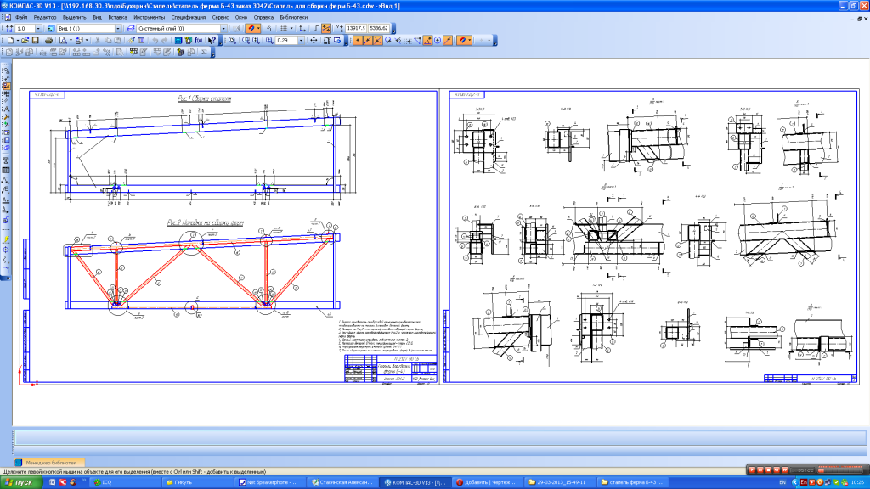Open the 29-03-2013_15-49-11 folder taskbar button
Image resolution: width=870 pixels, height=489 pixels.
click(x=561, y=482)
